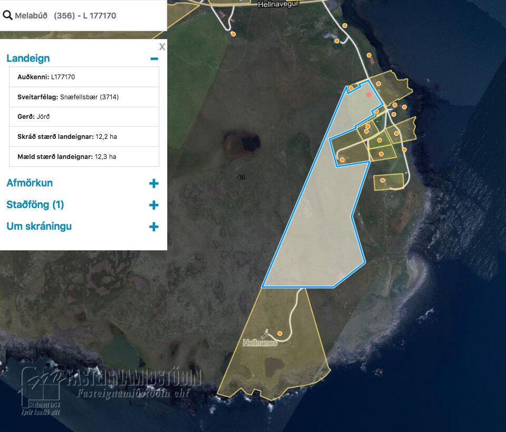Viewport: 506px width, 432px height.
Task: Click the Hellnavegur road label
Action: pyautogui.click(x=278, y=4)
